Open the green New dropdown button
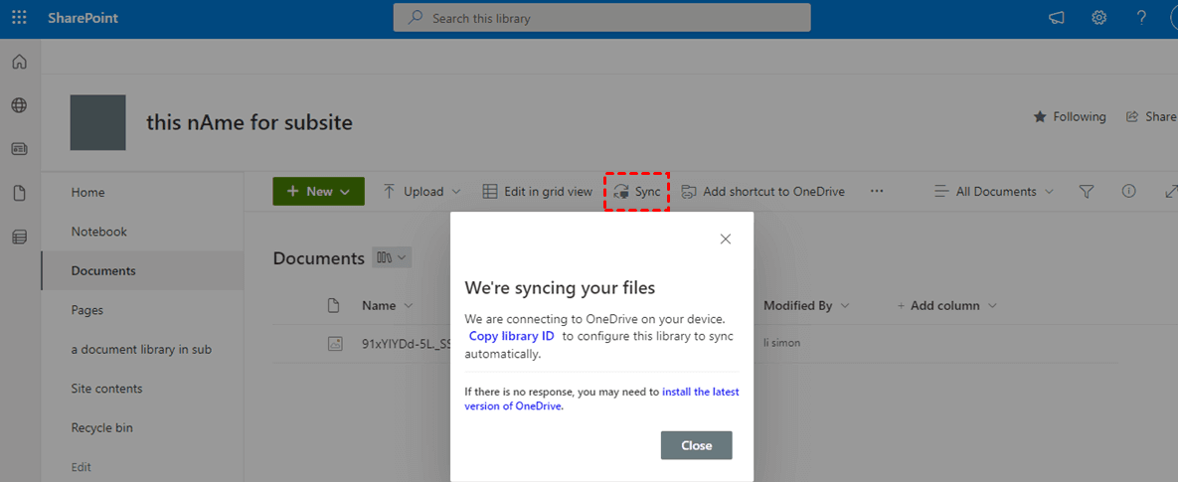The image size is (1178, 482). 318,192
